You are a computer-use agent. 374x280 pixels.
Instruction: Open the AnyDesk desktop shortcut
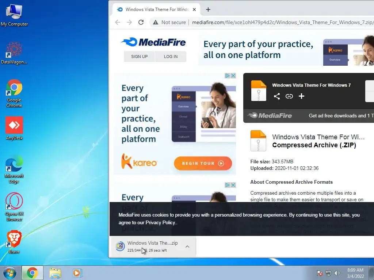[14, 128]
